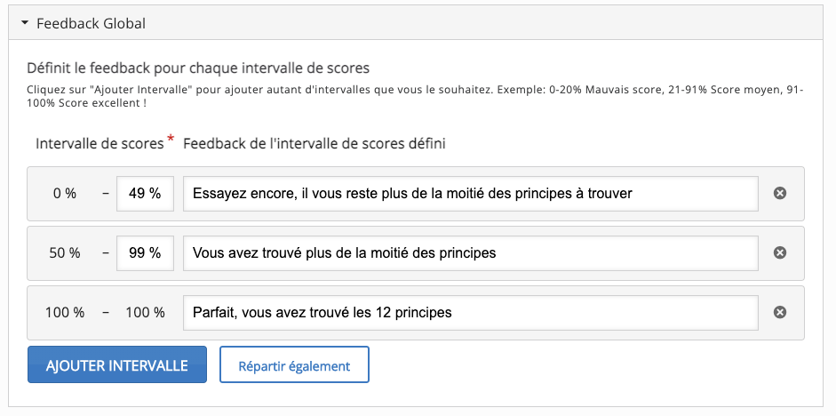The image size is (836, 416).
Task: Remove the 0 % – 49 % score interval
Action: pos(780,193)
